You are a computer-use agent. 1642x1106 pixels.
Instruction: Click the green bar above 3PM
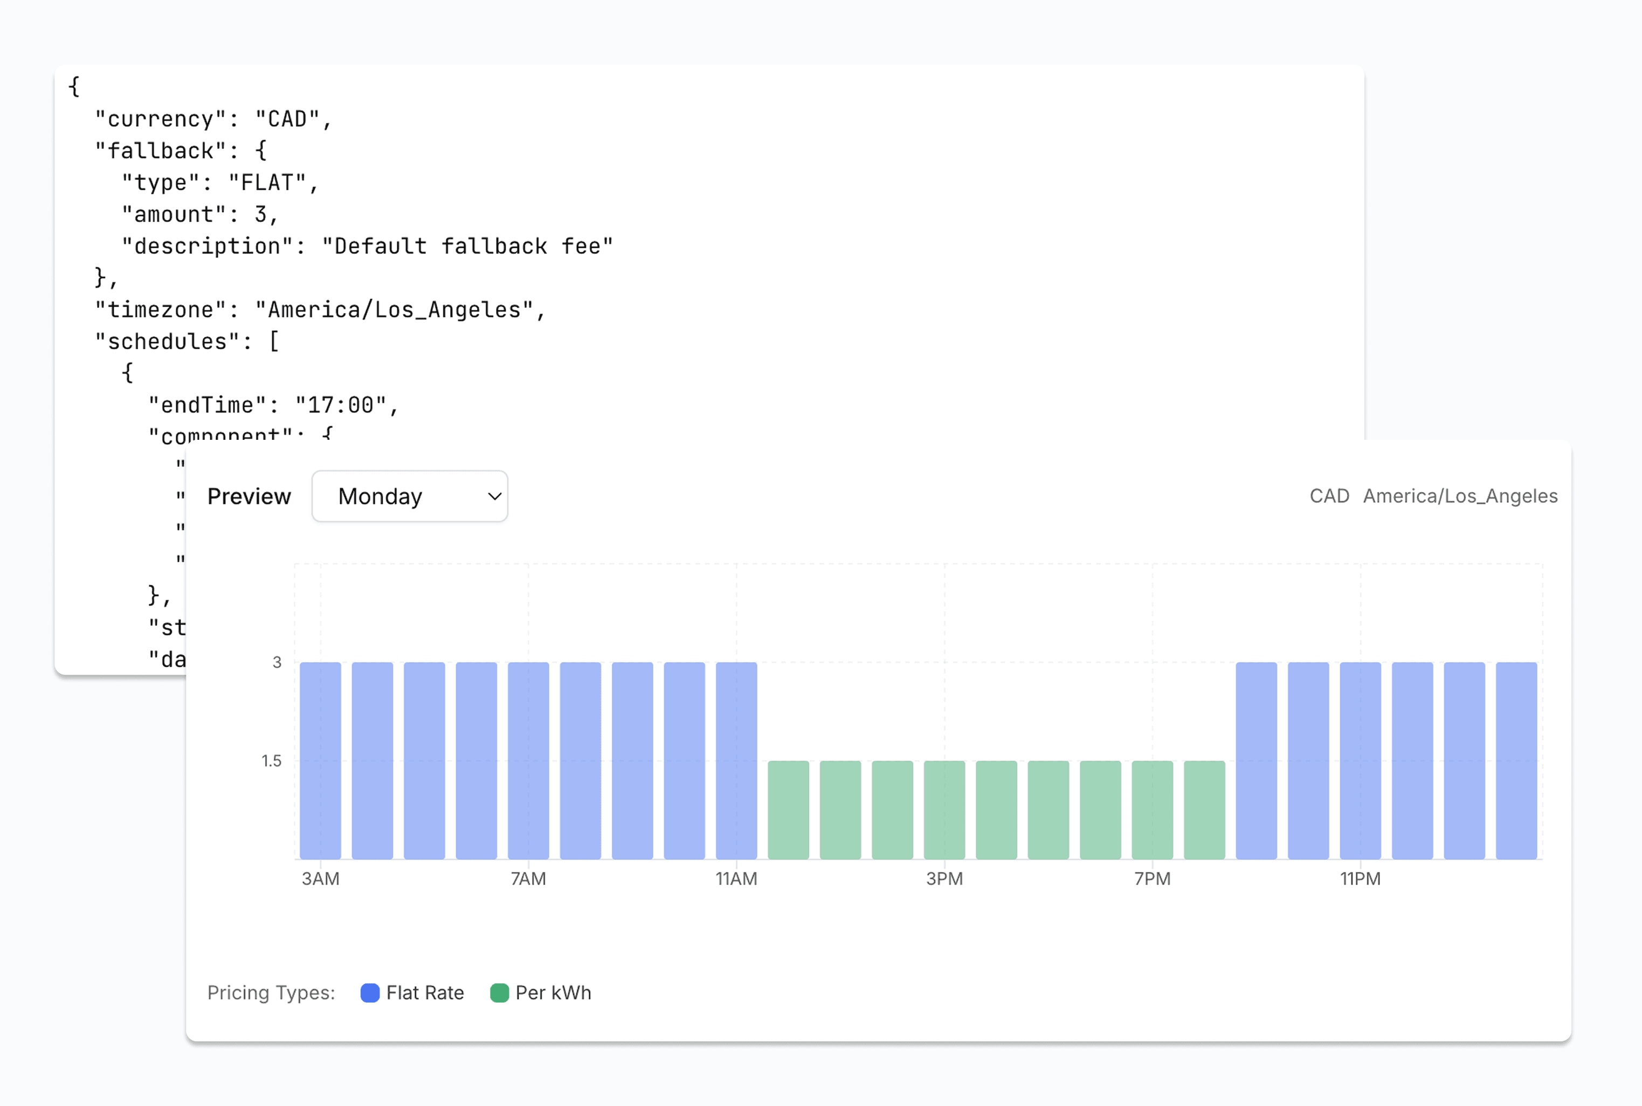point(944,810)
